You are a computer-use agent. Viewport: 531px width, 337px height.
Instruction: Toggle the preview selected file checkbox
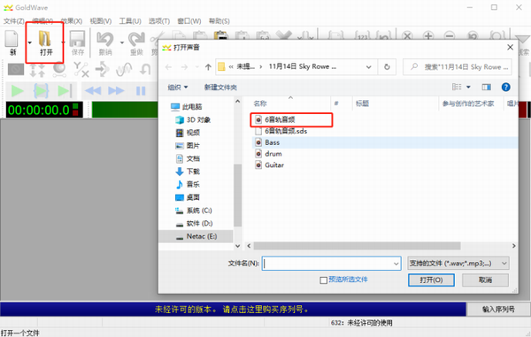[323, 280]
